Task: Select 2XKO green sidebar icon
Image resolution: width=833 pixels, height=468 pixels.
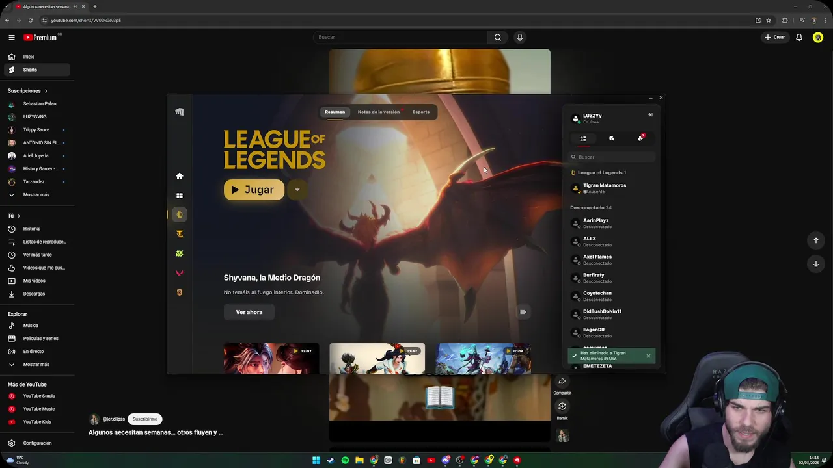Action: [180, 253]
